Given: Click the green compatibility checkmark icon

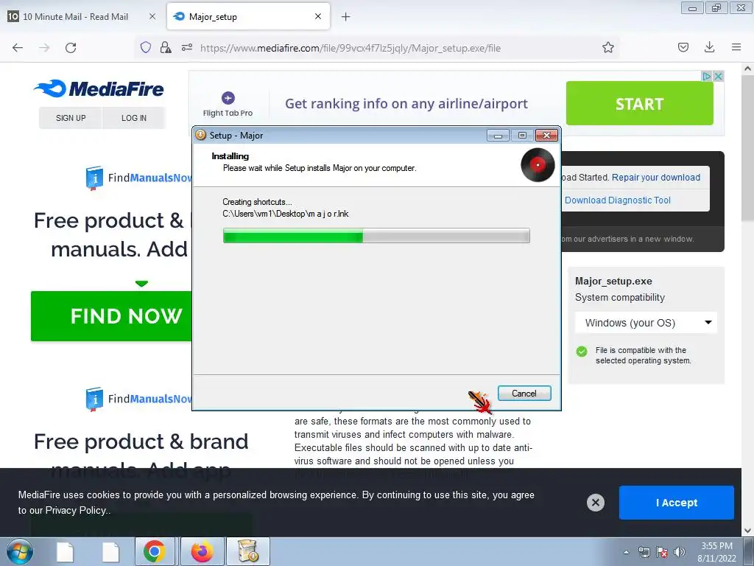Looking at the screenshot, I should (x=582, y=352).
